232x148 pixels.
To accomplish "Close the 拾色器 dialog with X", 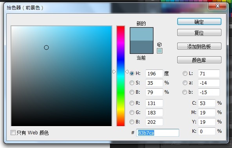I will coord(217,6).
